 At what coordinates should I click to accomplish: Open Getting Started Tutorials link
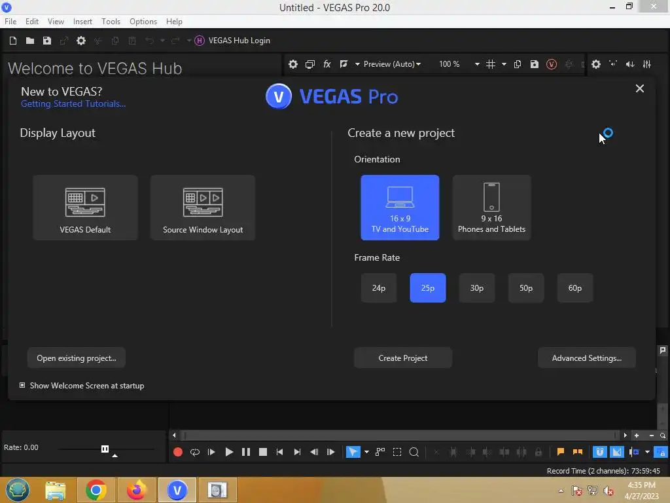[73, 104]
